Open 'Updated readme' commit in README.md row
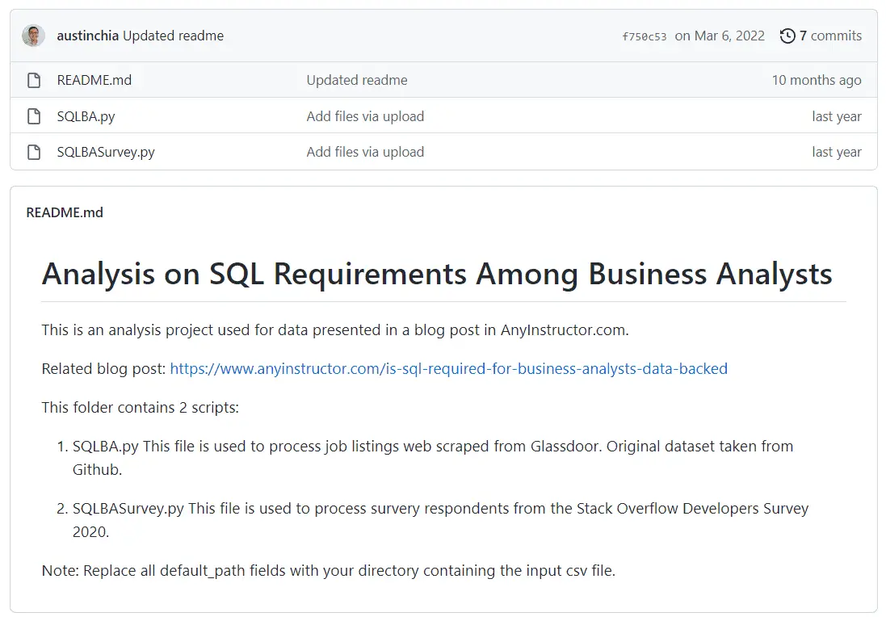Image resolution: width=886 pixels, height=621 pixels. [x=356, y=80]
